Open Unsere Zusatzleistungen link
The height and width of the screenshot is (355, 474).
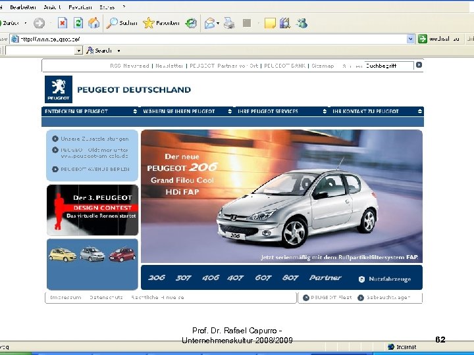[x=95, y=139]
